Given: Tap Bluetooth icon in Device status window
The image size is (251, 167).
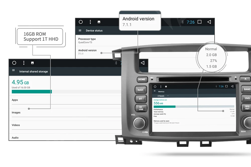Looking at the screenshot, I should coord(182,22).
